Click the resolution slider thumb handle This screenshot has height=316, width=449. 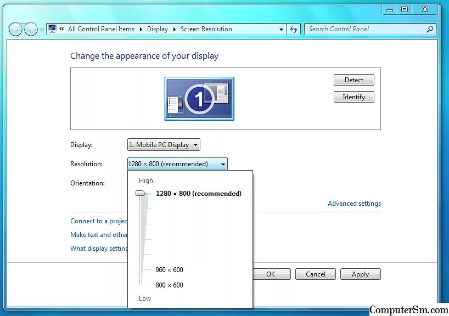tap(141, 193)
